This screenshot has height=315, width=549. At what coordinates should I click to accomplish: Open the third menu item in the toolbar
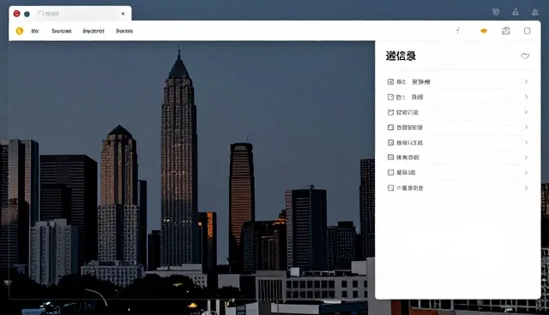pos(94,31)
